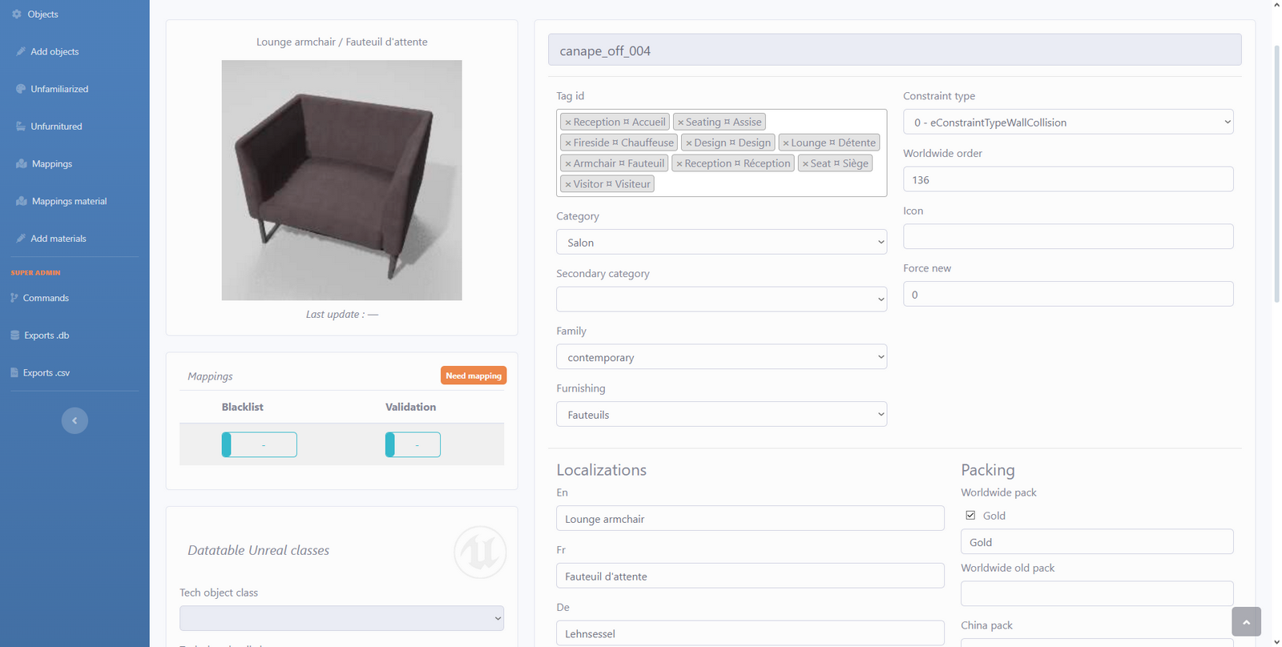
Task: Click the Commands branch icon
Action: tap(14, 298)
